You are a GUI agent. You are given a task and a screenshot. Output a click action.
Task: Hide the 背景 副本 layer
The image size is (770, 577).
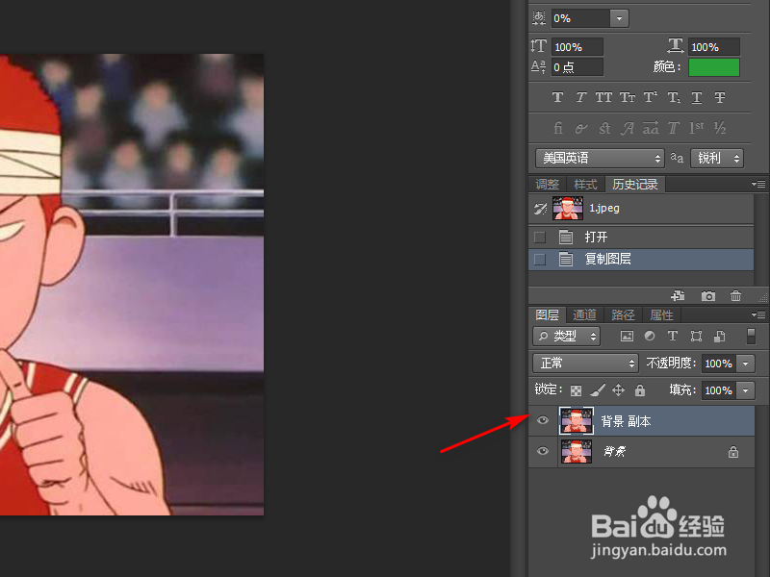click(543, 420)
